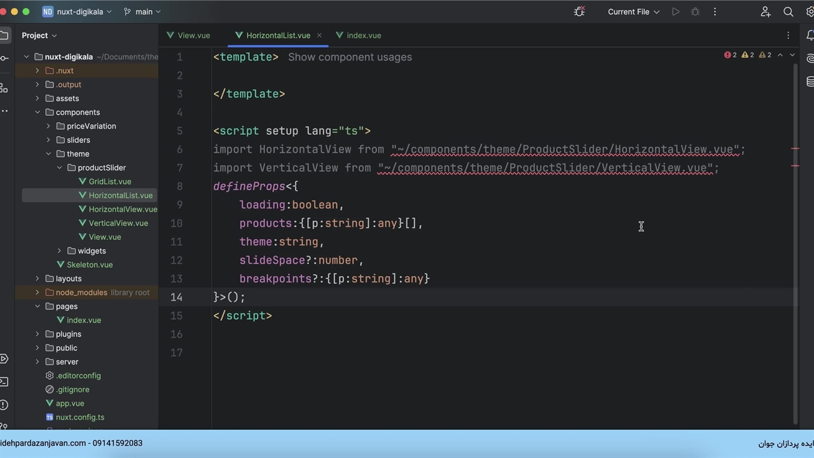Image resolution: width=814 pixels, height=458 pixels.
Task: Place cursor on defineProps line
Action: point(256,186)
